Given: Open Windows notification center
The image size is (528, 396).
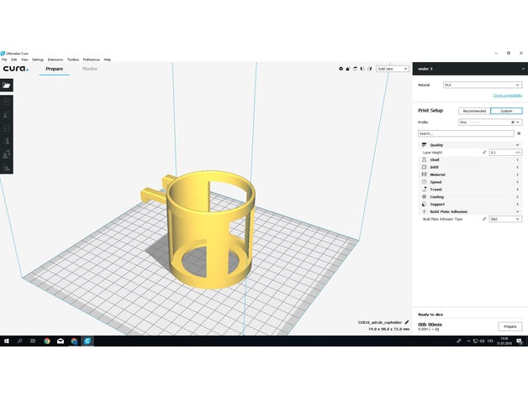Looking at the screenshot, I should pyautogui.click(x=520, y=341).
